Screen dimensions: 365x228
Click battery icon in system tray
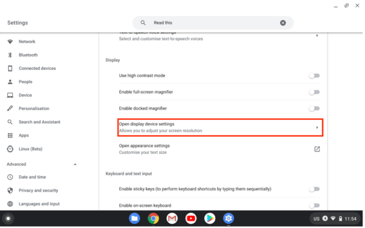pyautogui.click(x=340, y=218)
